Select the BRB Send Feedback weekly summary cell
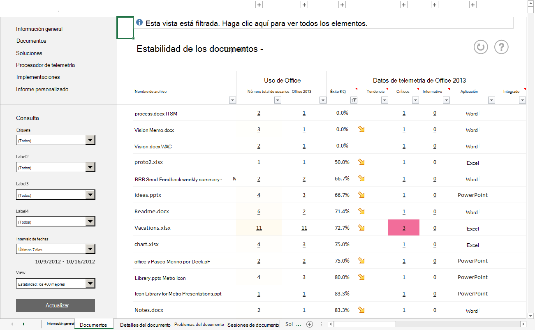The height and width of the screenshot is (330, 535). coord(178,179)
